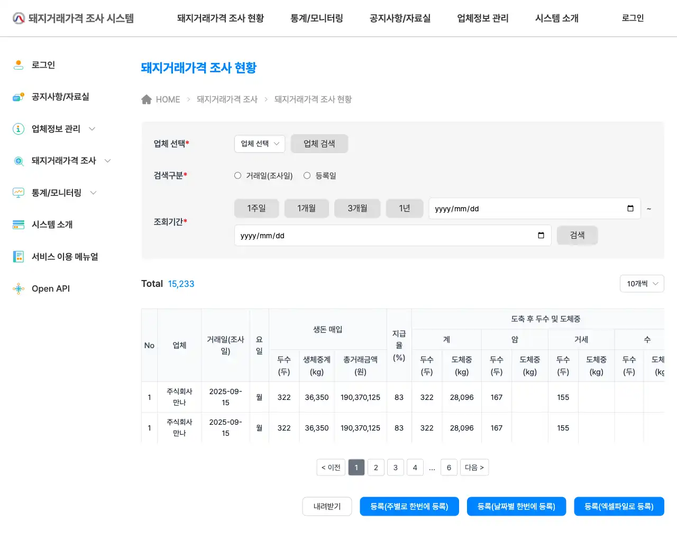Click the 내려받기 download button
Screen dimensions: 677x541
point(327,506)
